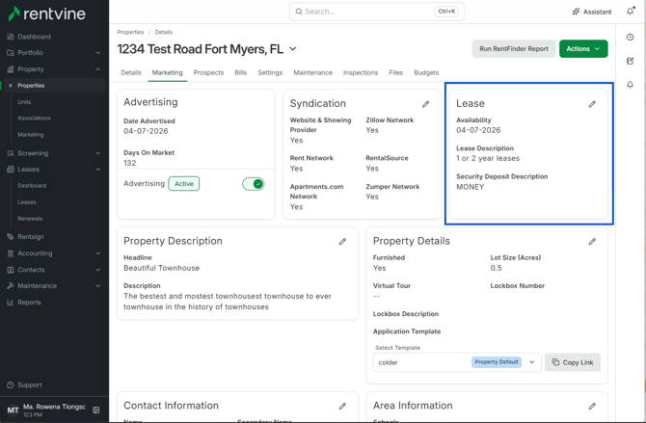Select Units in sidebar
646x423 pixels.
pos(24,102)
